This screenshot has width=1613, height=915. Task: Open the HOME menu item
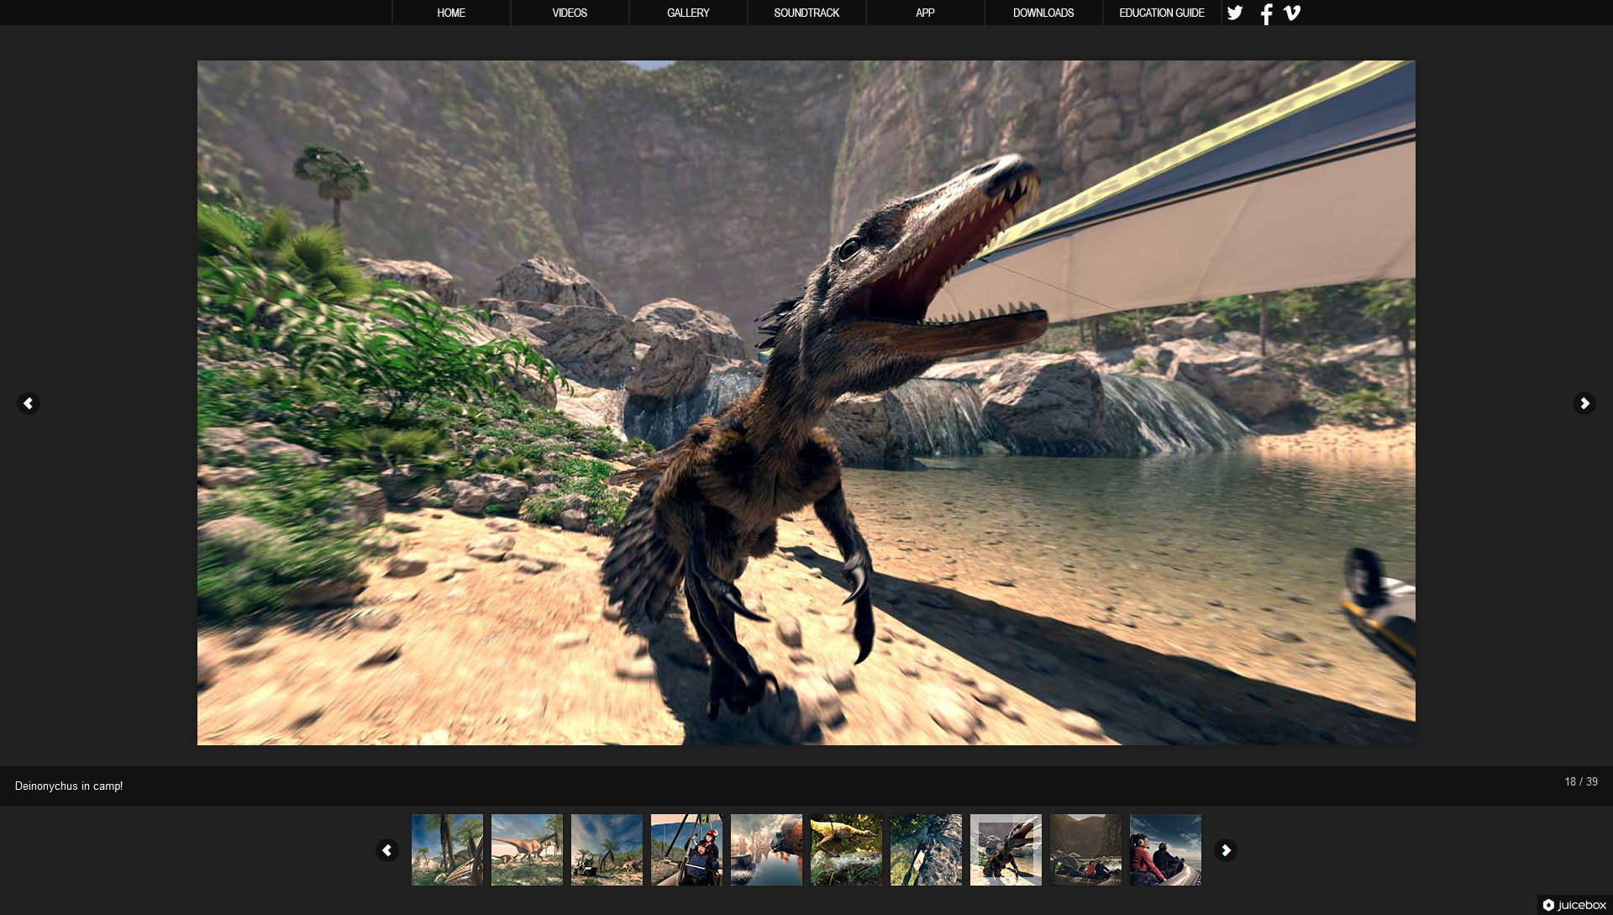pyautogui.click(x=451, y=13)
